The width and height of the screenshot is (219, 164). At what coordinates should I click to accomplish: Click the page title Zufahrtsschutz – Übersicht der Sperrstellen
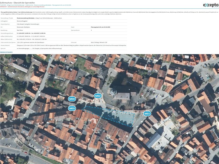18,3
